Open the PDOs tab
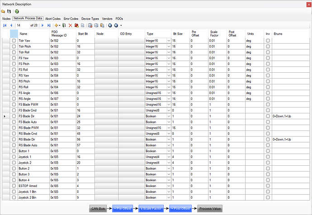 (x=119, y=19)
